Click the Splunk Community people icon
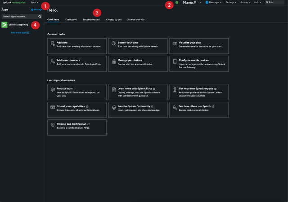Image resolution: width=288 pixels, height=202 pixels. pos(114,107)
